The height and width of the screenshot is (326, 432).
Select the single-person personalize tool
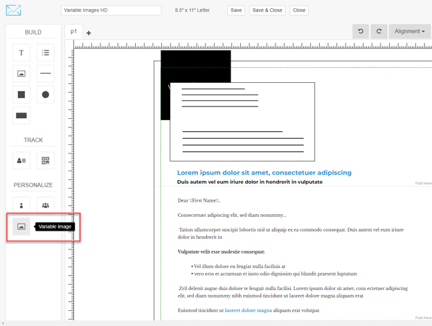click(x=21, y=205)
